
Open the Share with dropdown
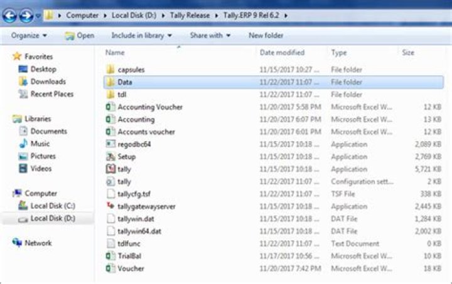[210, 36]
